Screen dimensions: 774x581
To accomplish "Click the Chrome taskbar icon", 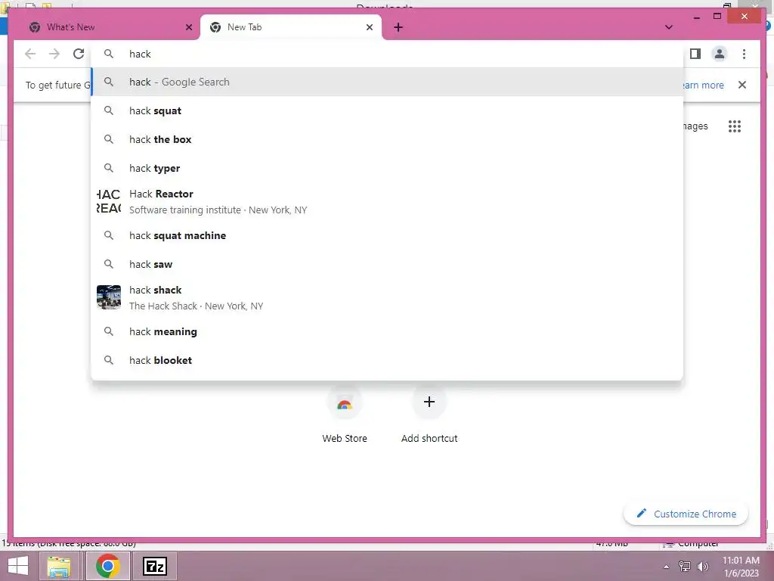I will (x=107, y=566).
